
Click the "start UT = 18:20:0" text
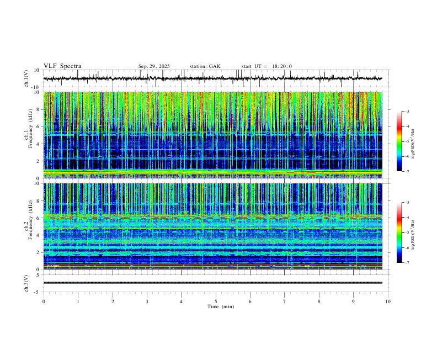[267, 66]
